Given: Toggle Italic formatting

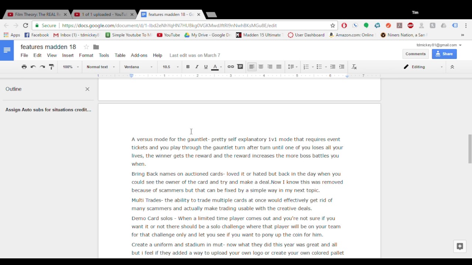Looking at the screenshot, I should tap(197, 67).
